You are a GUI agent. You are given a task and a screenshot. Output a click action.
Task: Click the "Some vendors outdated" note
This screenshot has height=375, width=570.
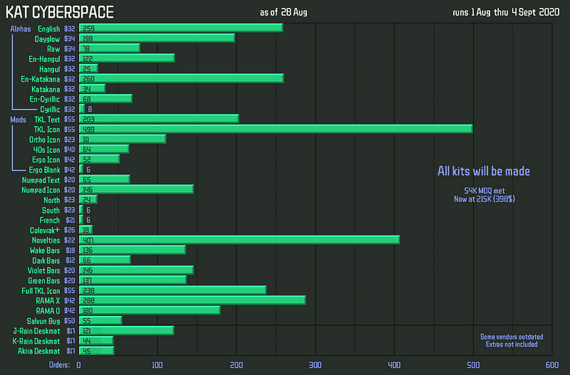tap(511, 337)
